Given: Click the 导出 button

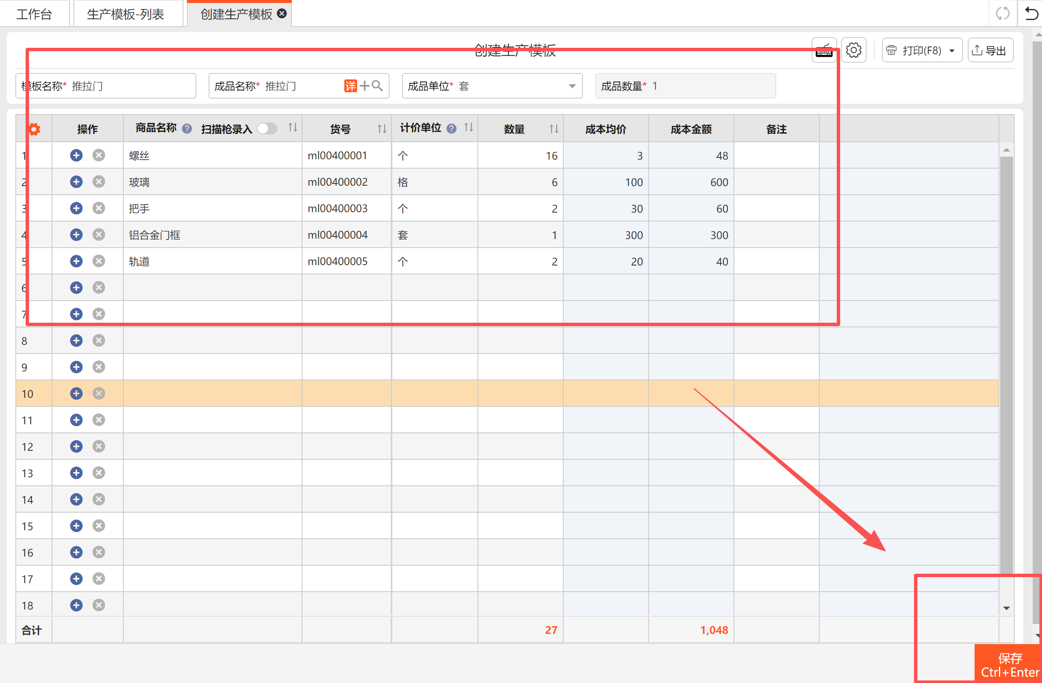Looking at the screenshot, I should pos(990,51).
